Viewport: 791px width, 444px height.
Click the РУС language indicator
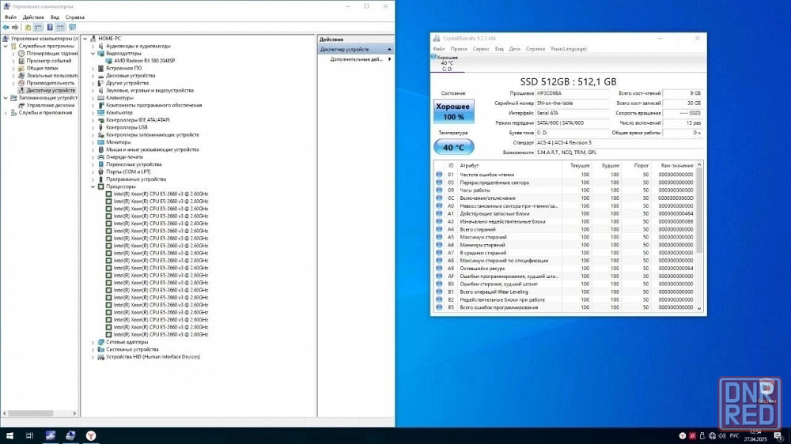[x=734, y=436]
